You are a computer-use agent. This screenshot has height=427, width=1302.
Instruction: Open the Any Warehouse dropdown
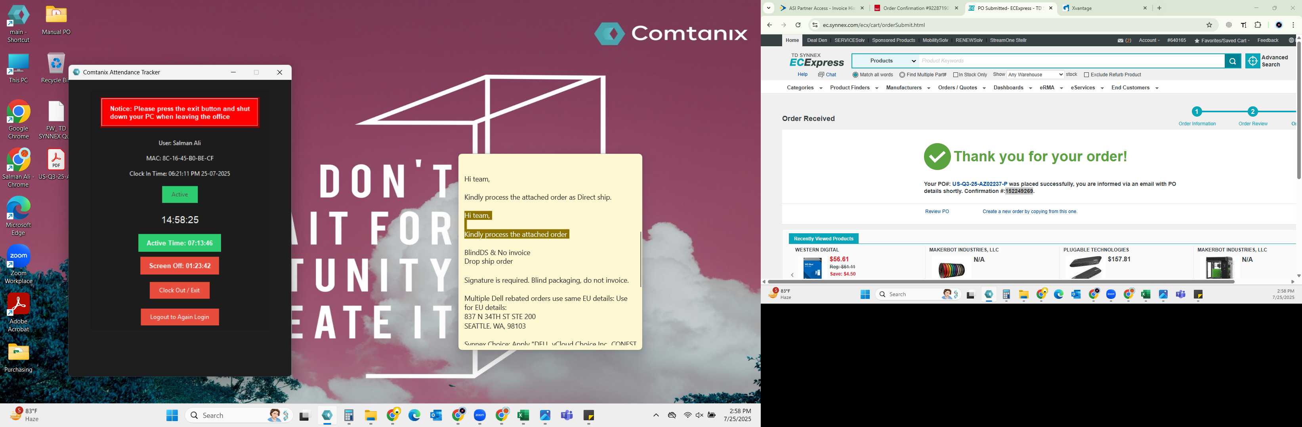click(x=1035, y=75)
